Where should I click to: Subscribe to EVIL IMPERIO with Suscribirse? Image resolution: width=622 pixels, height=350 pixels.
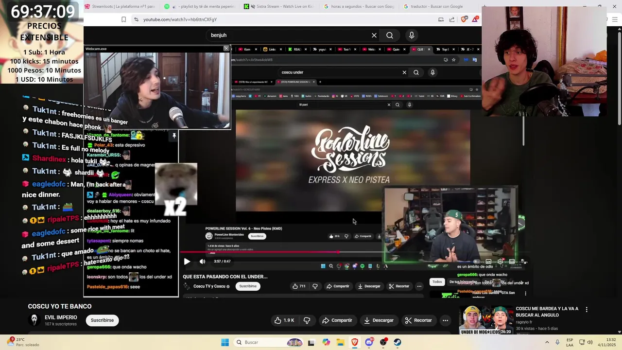tap(102, 320)
